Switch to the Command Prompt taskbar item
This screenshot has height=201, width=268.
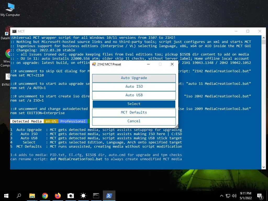[x=96, y=196]
